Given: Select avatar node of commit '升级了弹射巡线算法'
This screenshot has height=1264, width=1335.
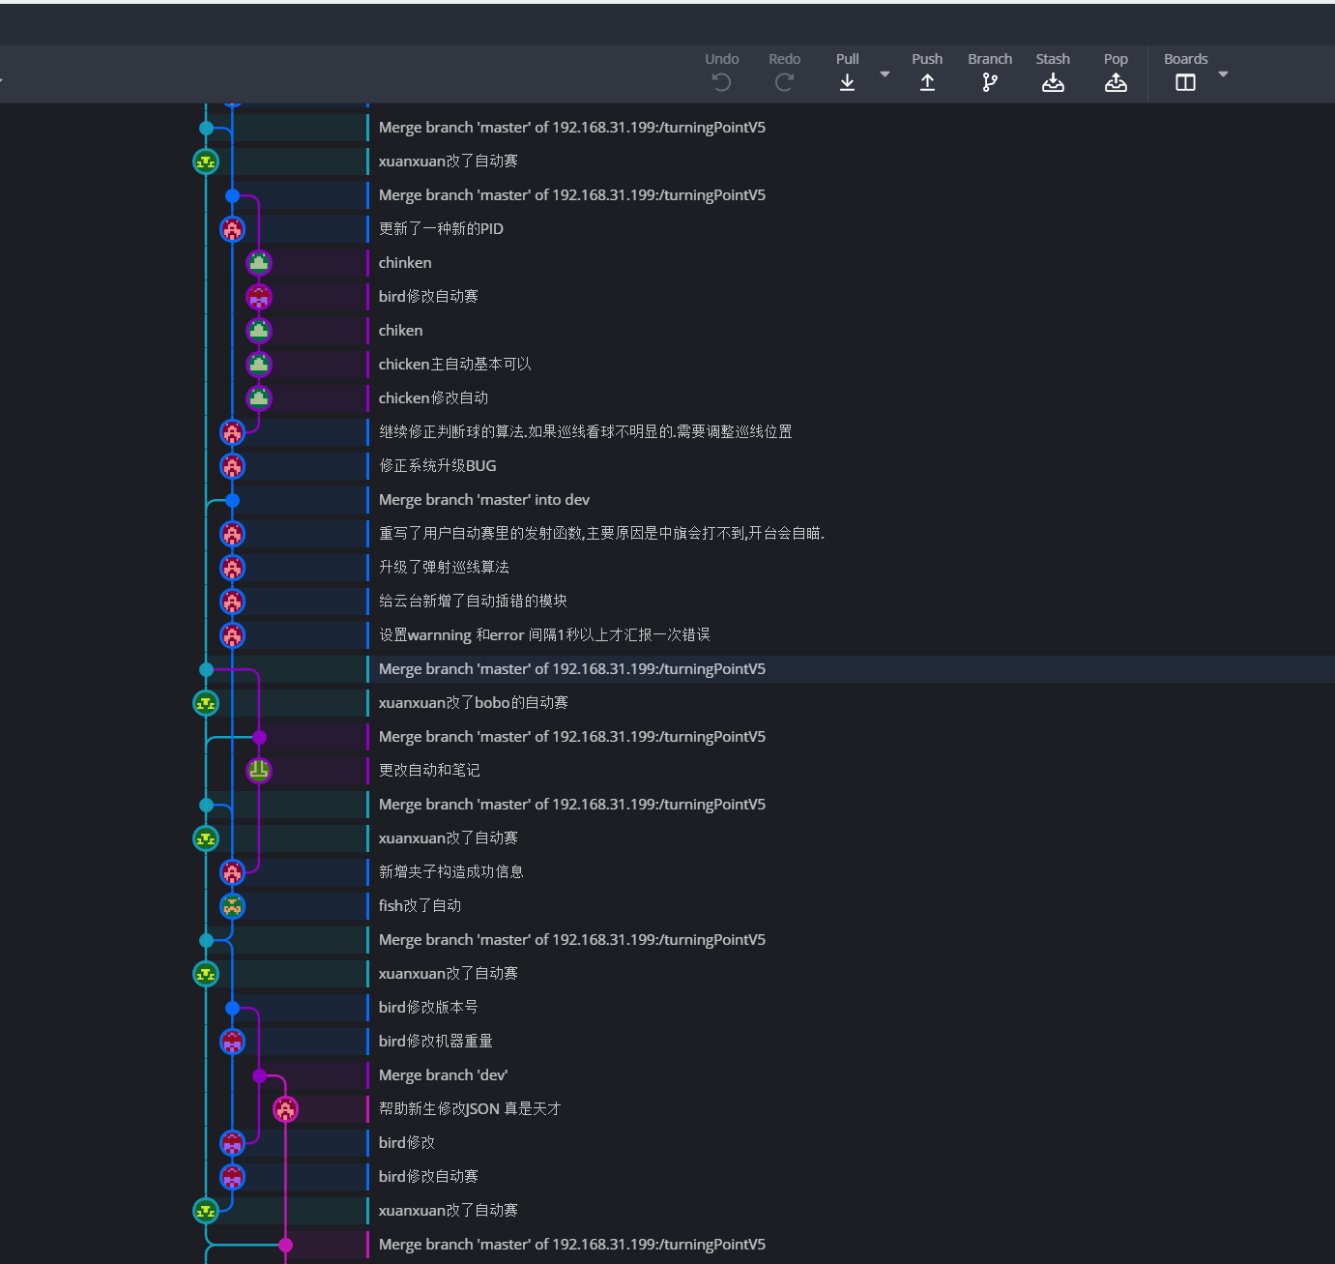Looking at the screenshot, I should point(232,568).
